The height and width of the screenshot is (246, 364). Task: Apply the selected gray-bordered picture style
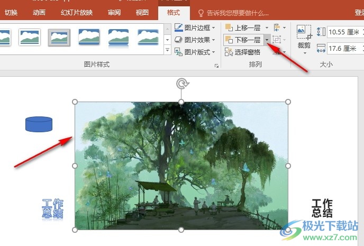(59, 38)
